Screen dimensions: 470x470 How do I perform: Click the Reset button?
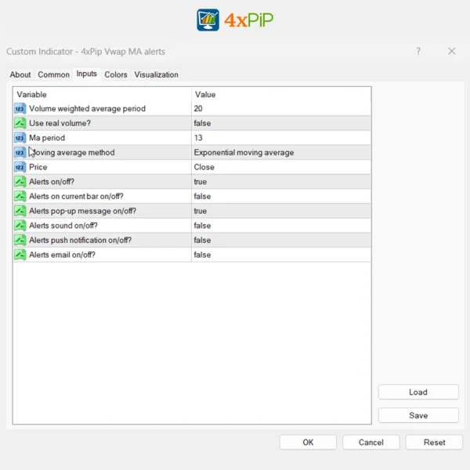point(434,443)
